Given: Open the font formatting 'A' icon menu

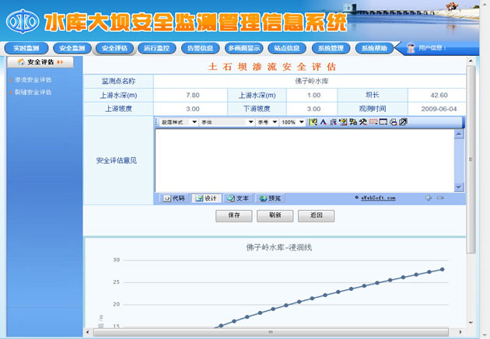Looking at the screenshot, I should click(x=323, y=122).
